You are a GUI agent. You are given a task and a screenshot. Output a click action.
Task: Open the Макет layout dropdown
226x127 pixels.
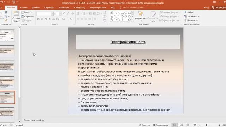point(26,12)
